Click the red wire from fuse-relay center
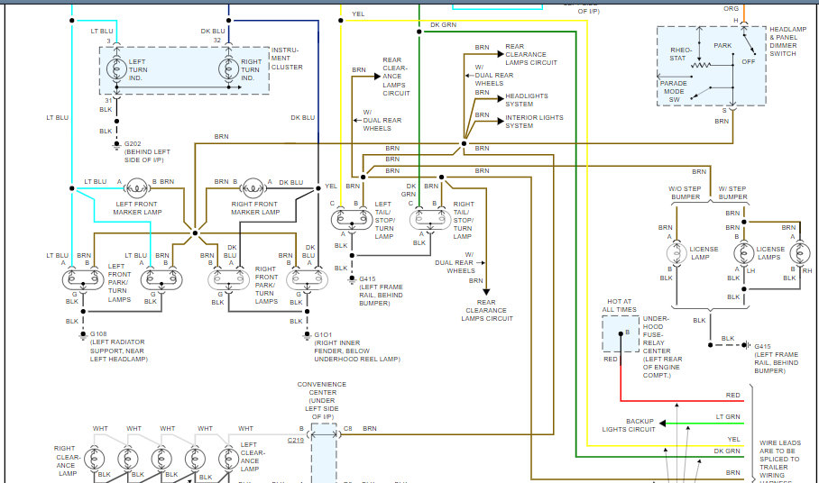 (686, 399)
